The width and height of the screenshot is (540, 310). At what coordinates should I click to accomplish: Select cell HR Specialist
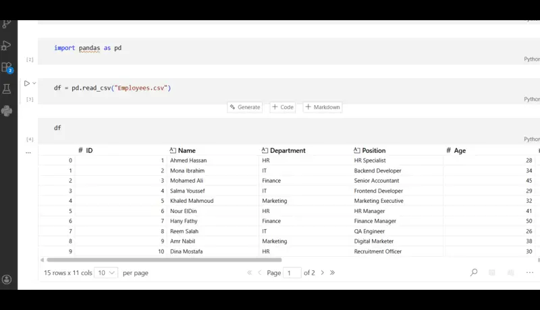pyautogui.click(x=370, y=160)
